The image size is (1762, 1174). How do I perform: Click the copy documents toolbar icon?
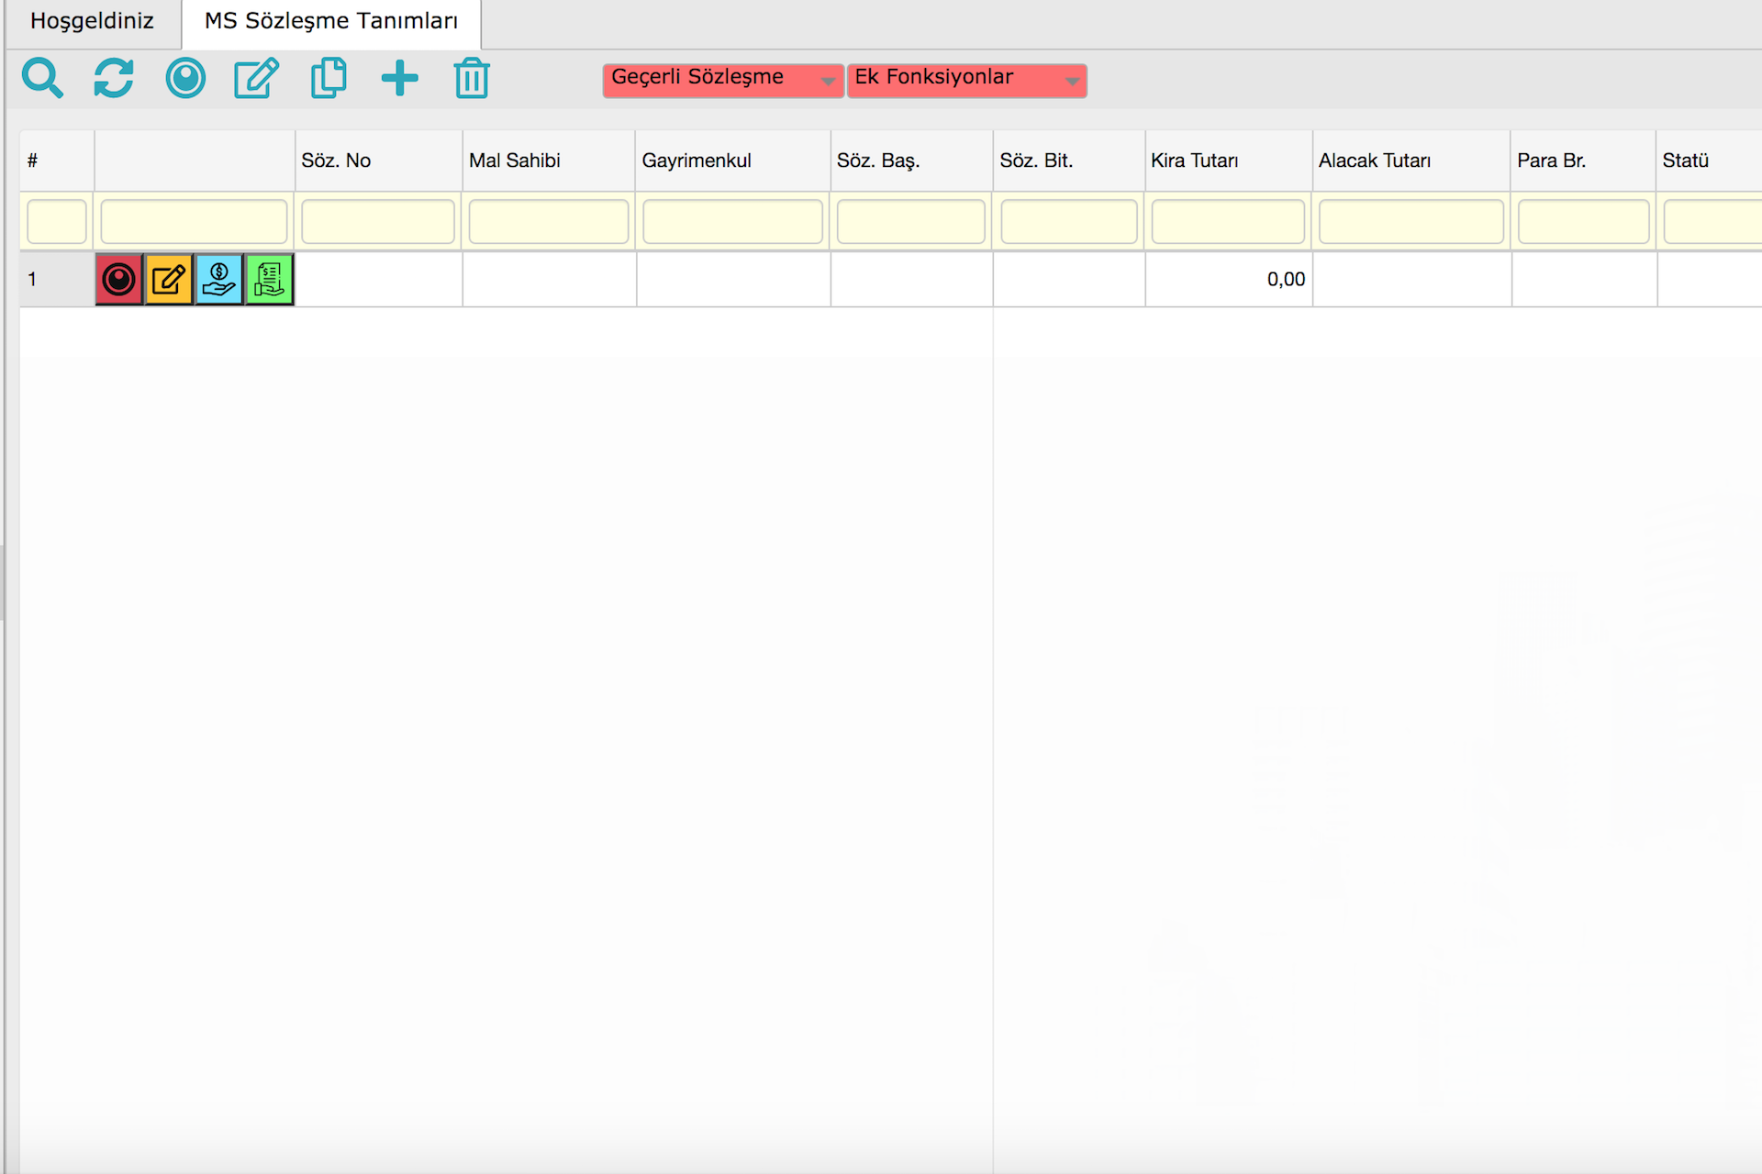click(328, 79)
